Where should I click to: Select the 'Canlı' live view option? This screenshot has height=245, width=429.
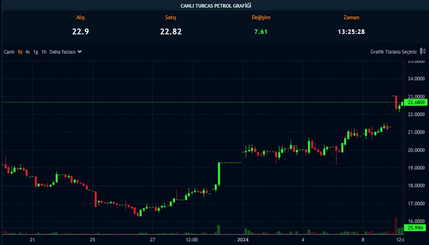click(9, 52)
